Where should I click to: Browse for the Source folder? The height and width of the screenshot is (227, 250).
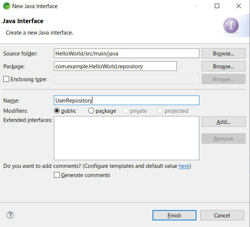coord(223,53)
